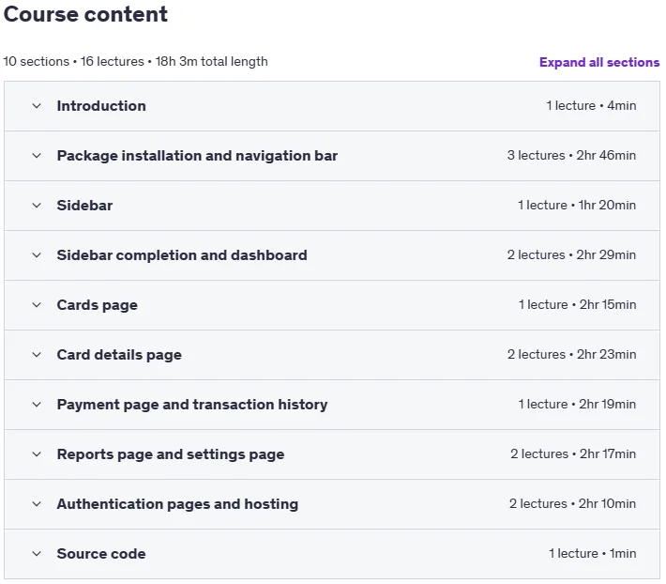
Task: Click the chevron beside Sidebar
Action: (x=37, y=206)
